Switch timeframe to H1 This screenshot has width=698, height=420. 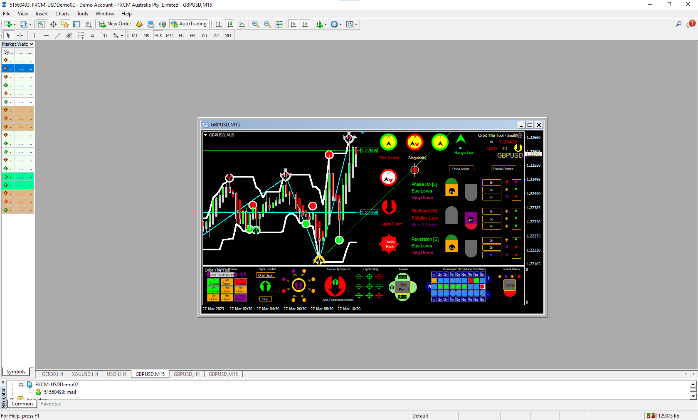click(181, 36)
